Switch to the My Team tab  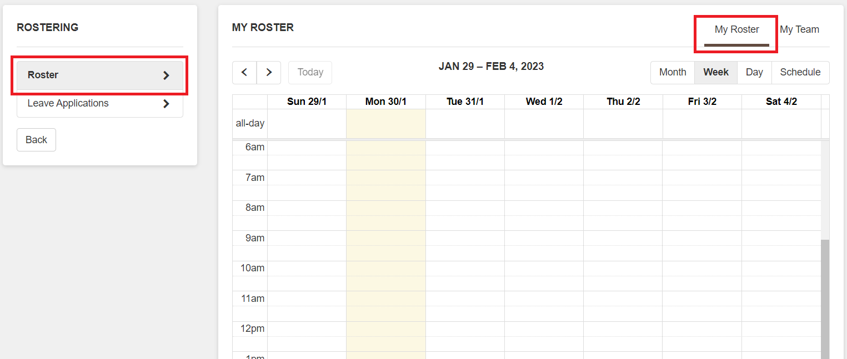pyautogui.click(x=799, y=30)
